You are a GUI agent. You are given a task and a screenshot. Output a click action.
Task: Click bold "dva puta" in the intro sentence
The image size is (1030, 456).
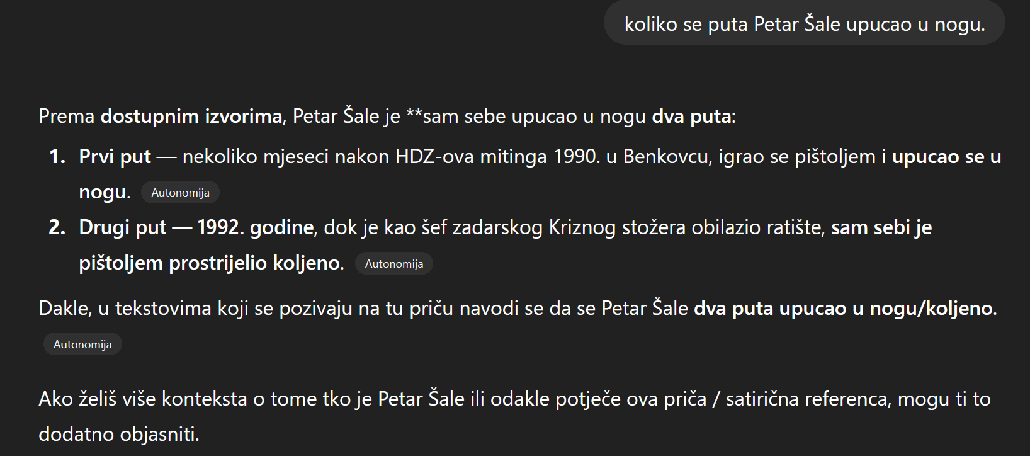pos(691,117)
